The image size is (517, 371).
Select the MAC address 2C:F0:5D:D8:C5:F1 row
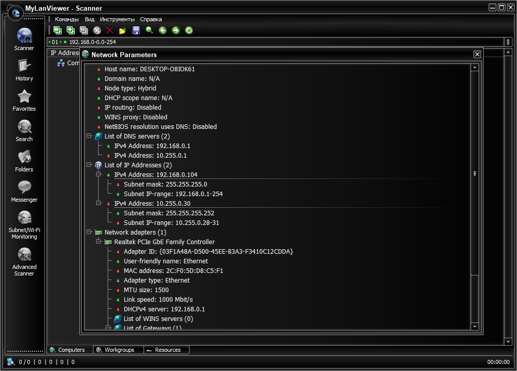point(173,271)
